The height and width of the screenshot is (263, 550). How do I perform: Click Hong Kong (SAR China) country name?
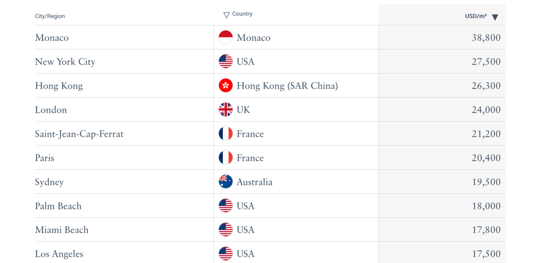click(x=287, y=86)
